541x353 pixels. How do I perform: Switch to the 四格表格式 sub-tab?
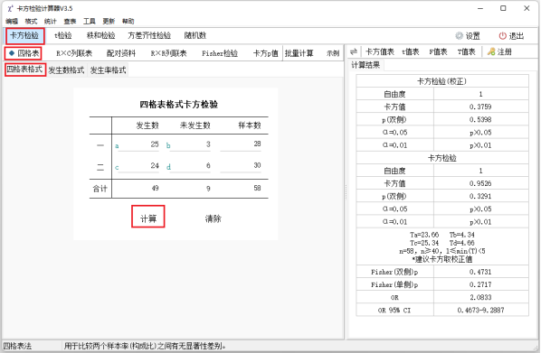pyautogui.click(x=24, y=70)
